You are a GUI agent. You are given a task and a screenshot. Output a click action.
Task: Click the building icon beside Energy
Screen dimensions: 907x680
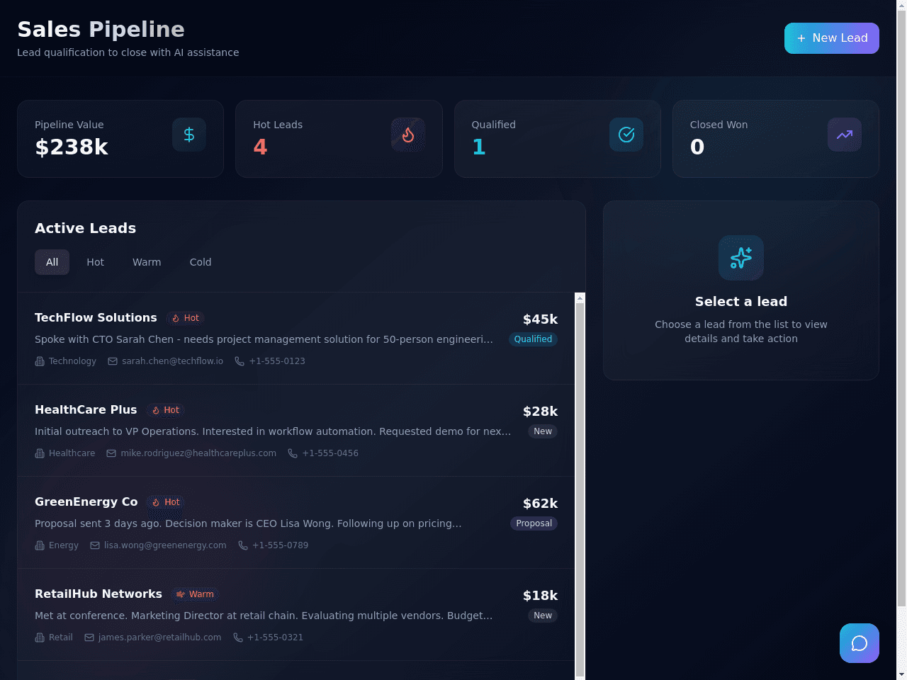(40, 545)
